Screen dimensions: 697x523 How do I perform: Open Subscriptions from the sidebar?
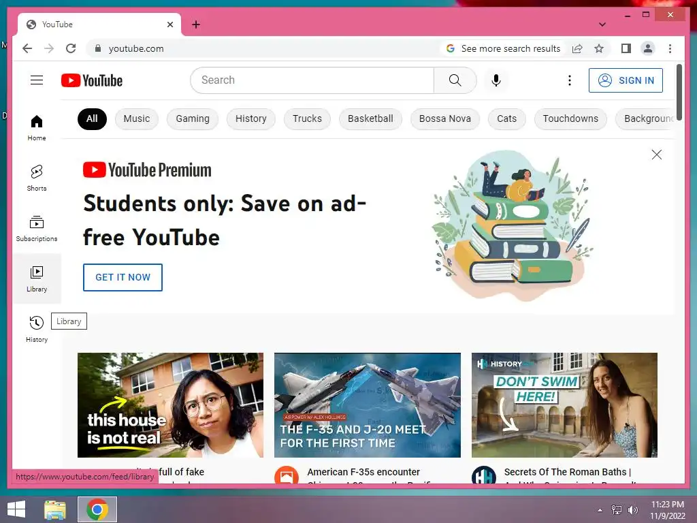point(37,228)
